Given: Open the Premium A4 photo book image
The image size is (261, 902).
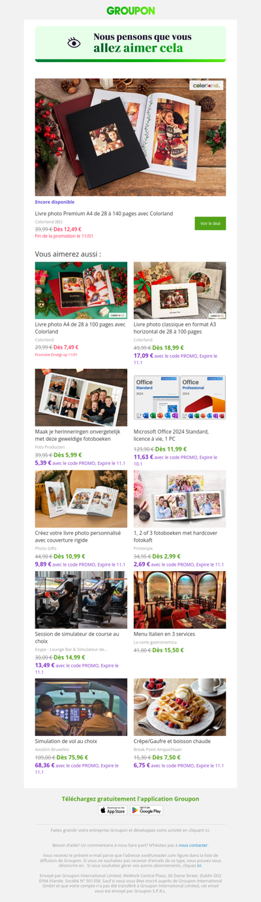Looking at the screenshot, I should pyautogui.click(x=130, y=137).
